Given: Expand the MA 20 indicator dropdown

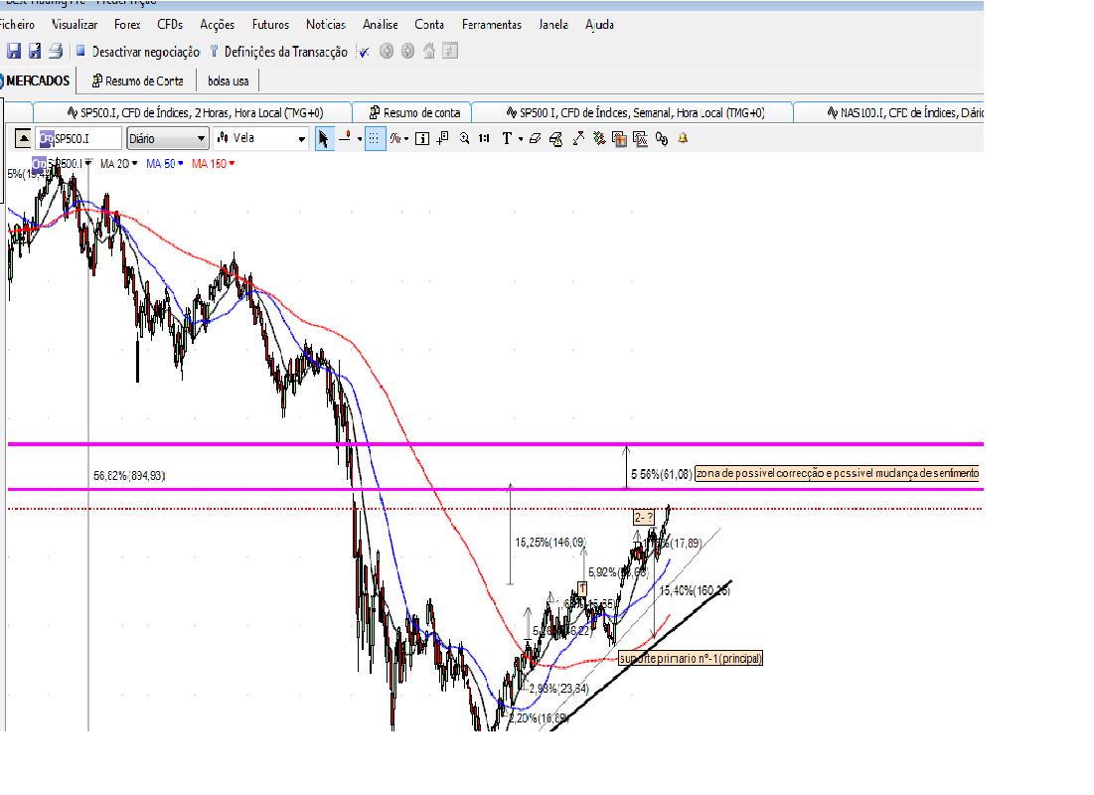Looking at the screenshot, I should (135, 164).
